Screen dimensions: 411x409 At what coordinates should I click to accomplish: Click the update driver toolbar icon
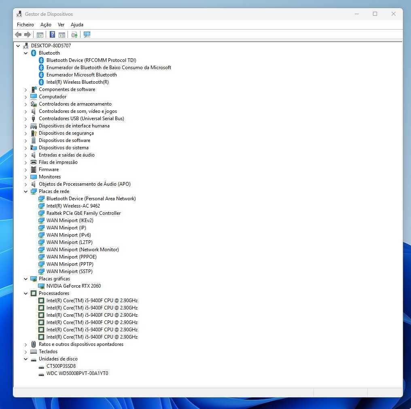click(x=74, y=35)
